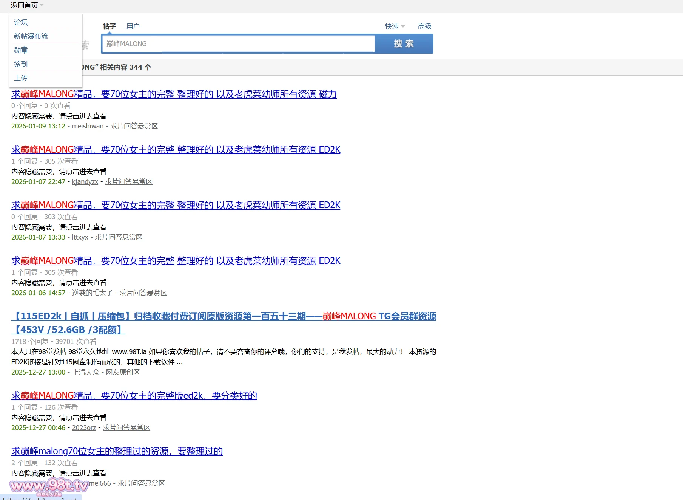This screenshot has width=683, height=500.
Task: Open the 115ED2k 归档收藏 post title
Action: [x=224, y=316]
